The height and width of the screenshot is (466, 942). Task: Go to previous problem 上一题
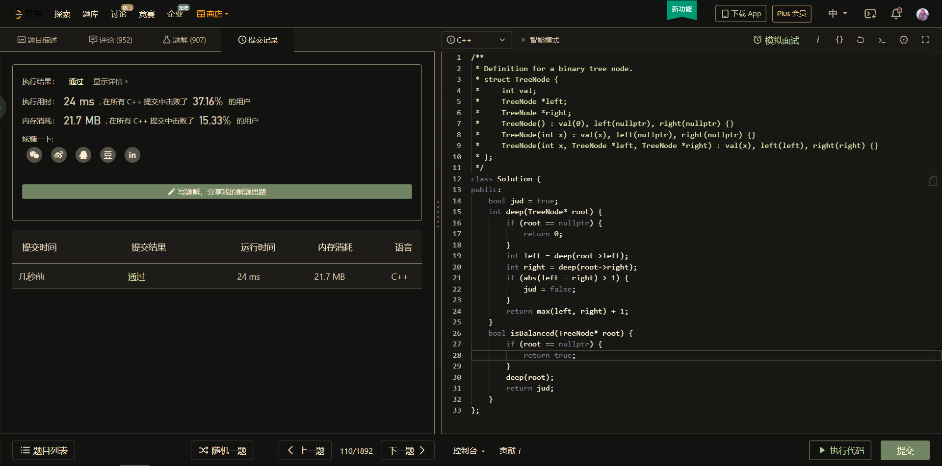(x=305, y=450)
